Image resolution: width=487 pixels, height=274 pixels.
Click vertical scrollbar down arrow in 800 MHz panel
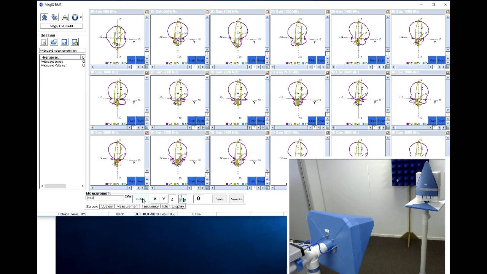point(207,49)
